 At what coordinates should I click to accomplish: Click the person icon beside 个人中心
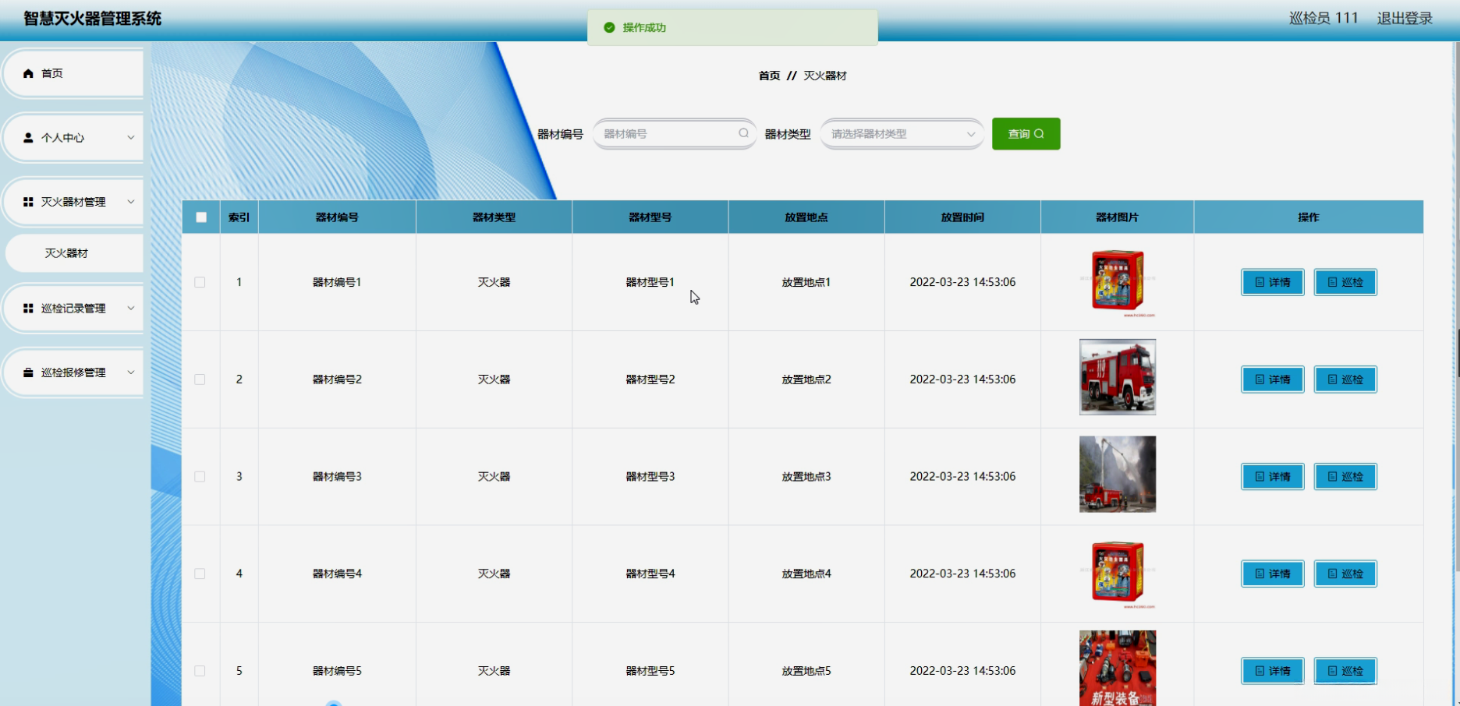(x=28, y=138)
